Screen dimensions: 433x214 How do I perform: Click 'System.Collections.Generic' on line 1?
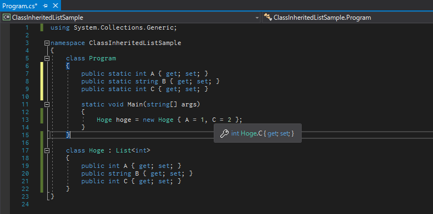124,27
